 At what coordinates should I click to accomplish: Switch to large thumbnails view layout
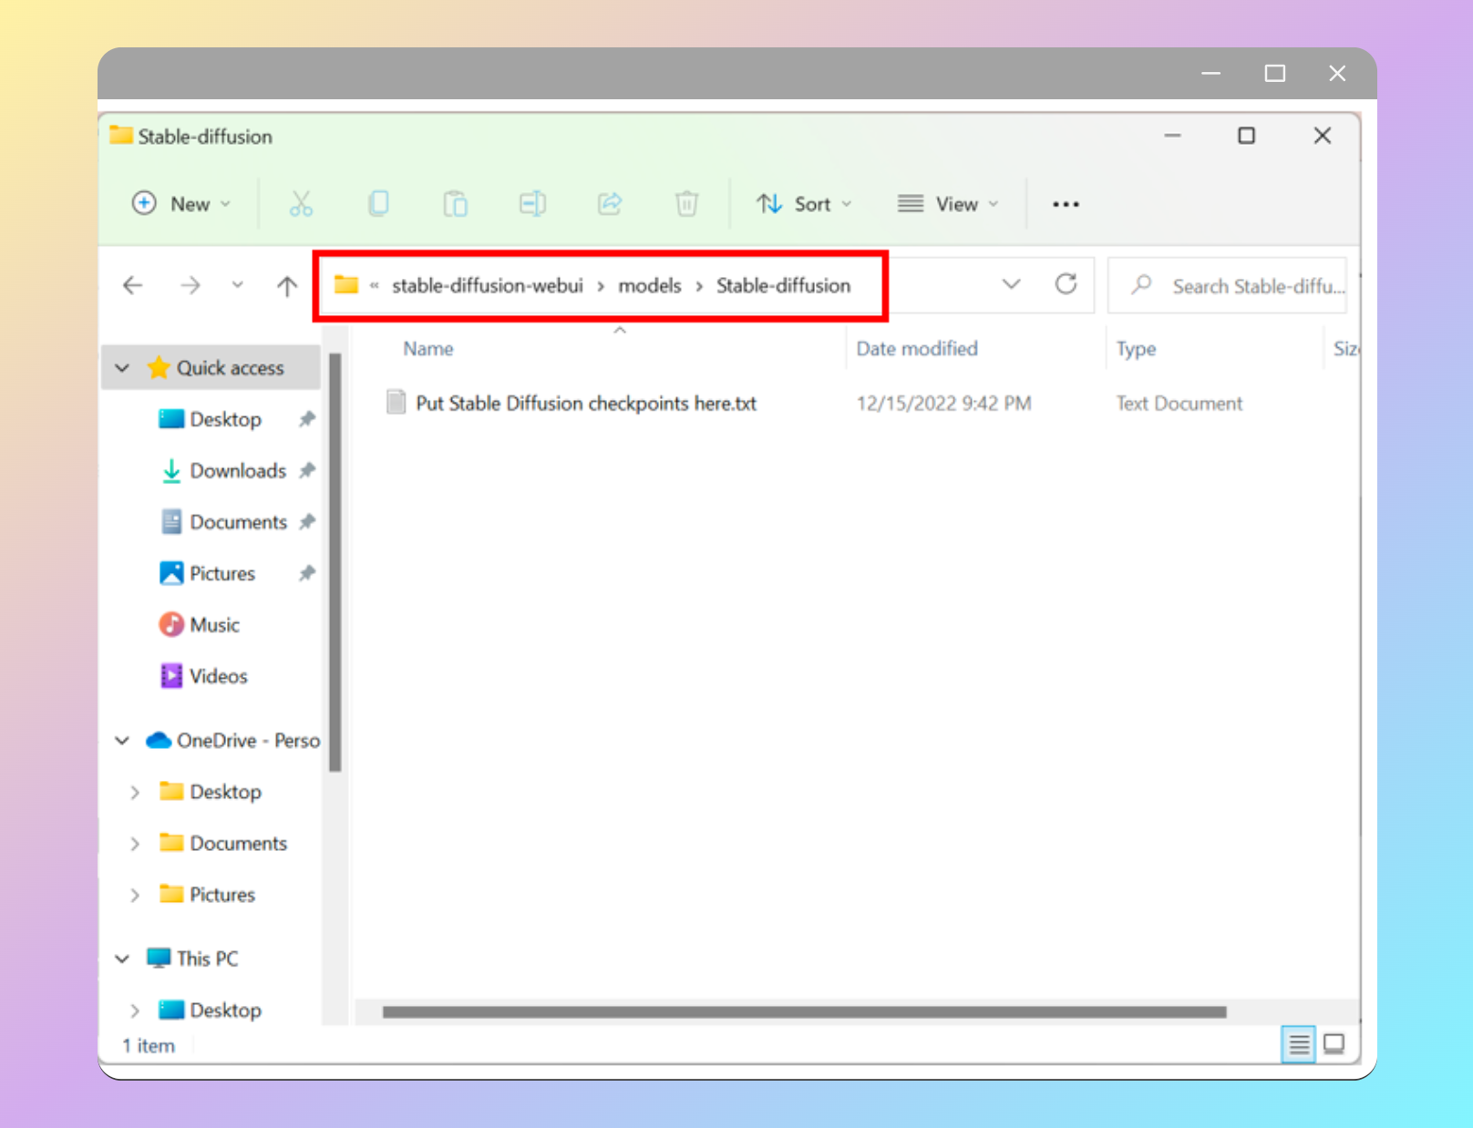1334,1044
